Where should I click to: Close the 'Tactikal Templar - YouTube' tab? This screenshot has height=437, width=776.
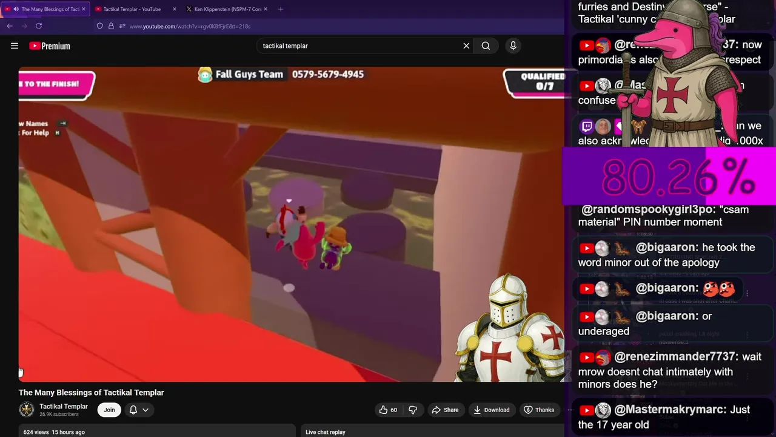(174, 9)
